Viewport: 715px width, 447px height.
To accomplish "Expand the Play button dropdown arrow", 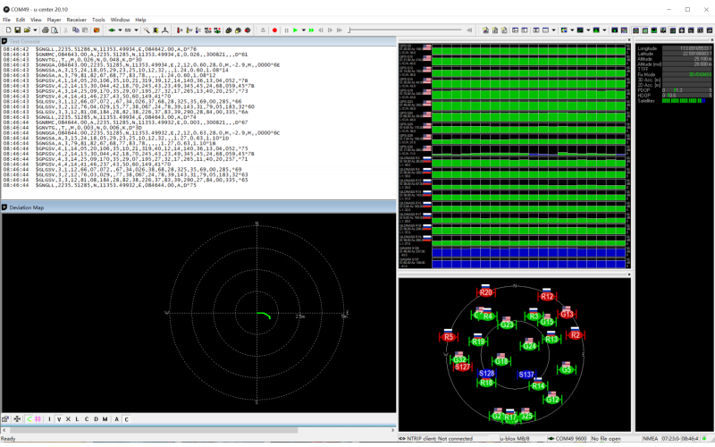I will pos(303,30).
